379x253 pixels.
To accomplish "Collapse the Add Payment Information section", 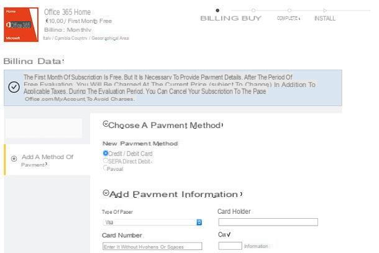I will [106, 193].
